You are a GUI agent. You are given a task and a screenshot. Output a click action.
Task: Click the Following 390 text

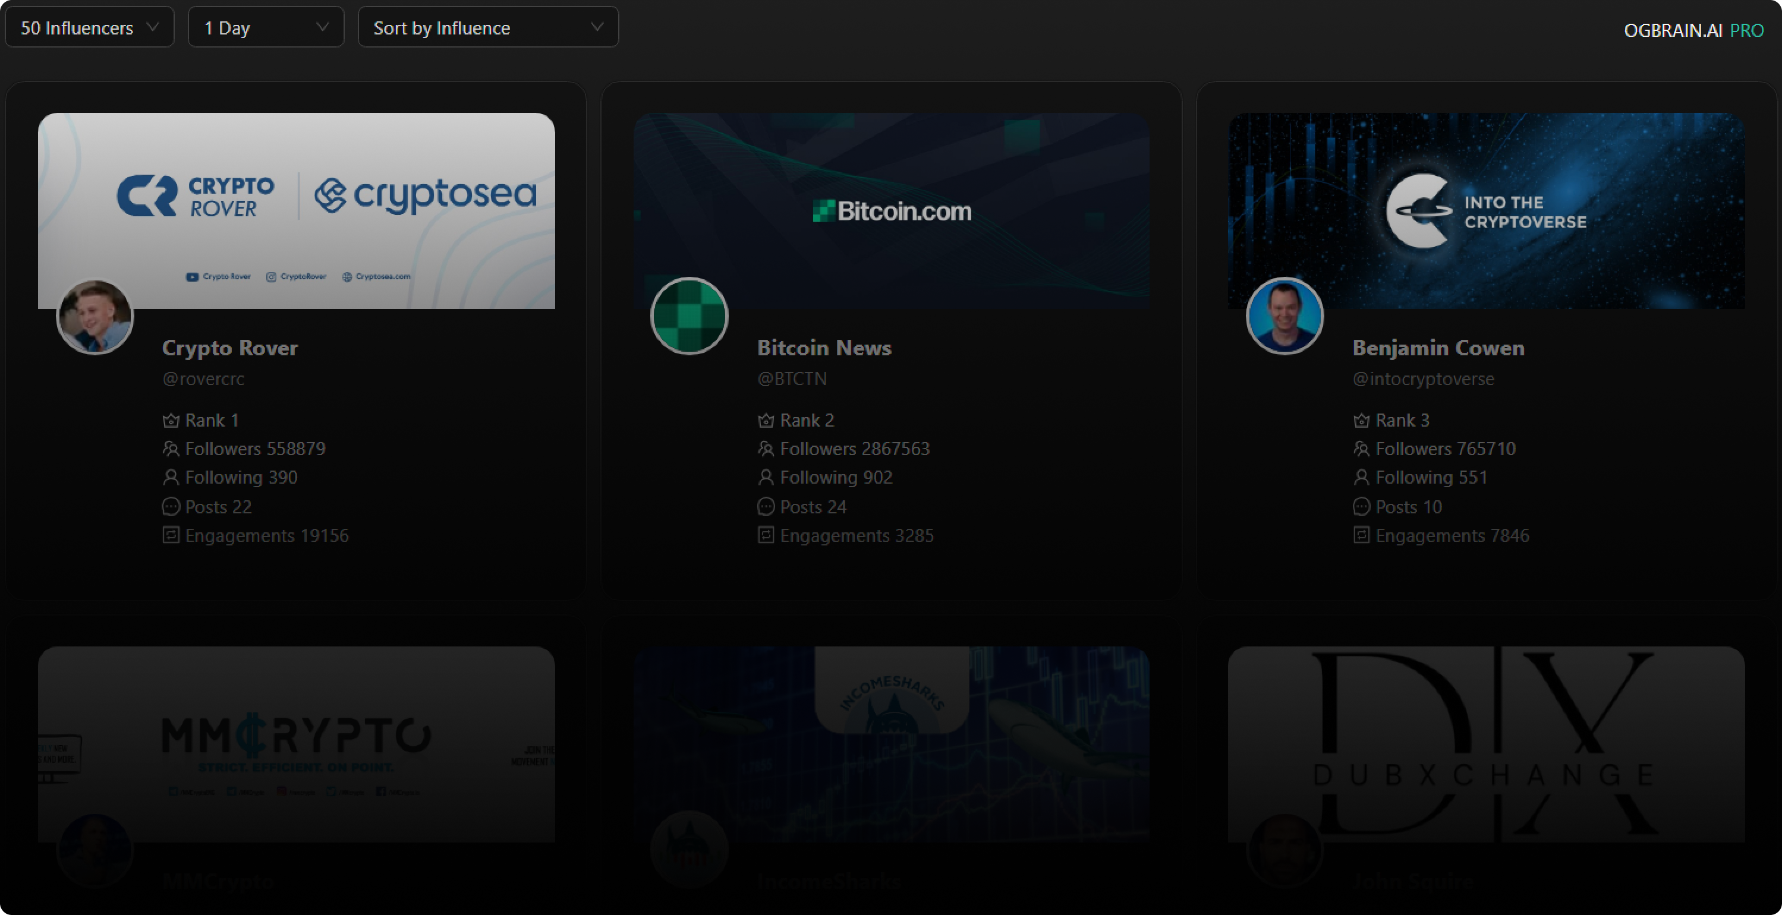(241, 477)
